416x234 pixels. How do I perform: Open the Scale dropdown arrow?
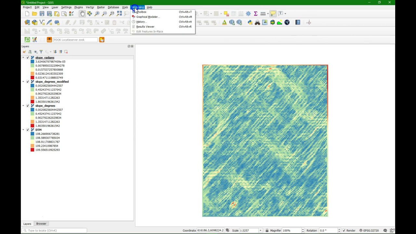(x=260, y=230)
